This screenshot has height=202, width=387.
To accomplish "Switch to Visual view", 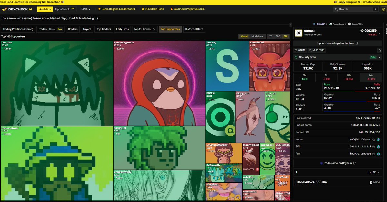I will [244, 36].
